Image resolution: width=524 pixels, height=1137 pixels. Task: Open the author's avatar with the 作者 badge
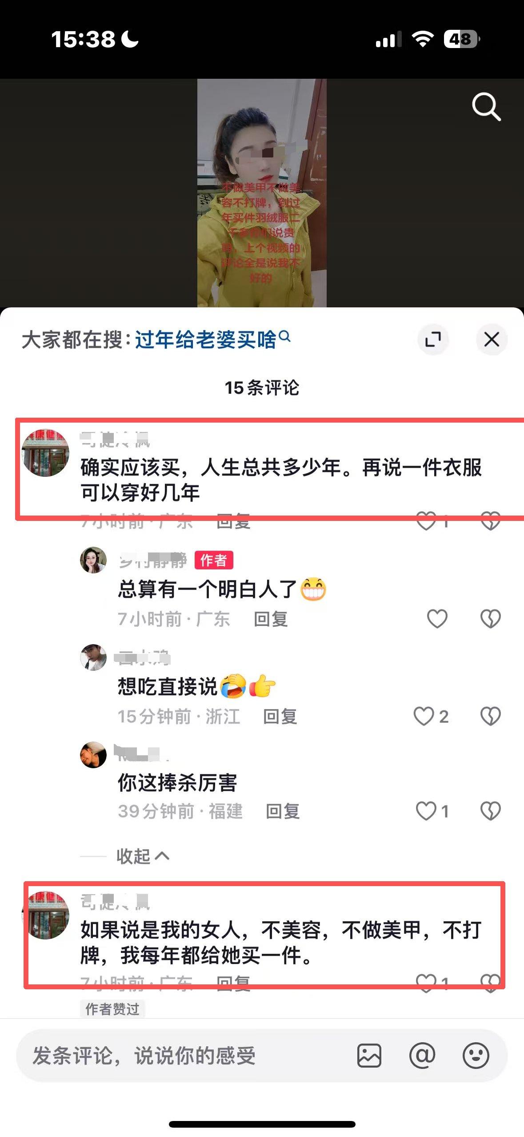(93, 560)
